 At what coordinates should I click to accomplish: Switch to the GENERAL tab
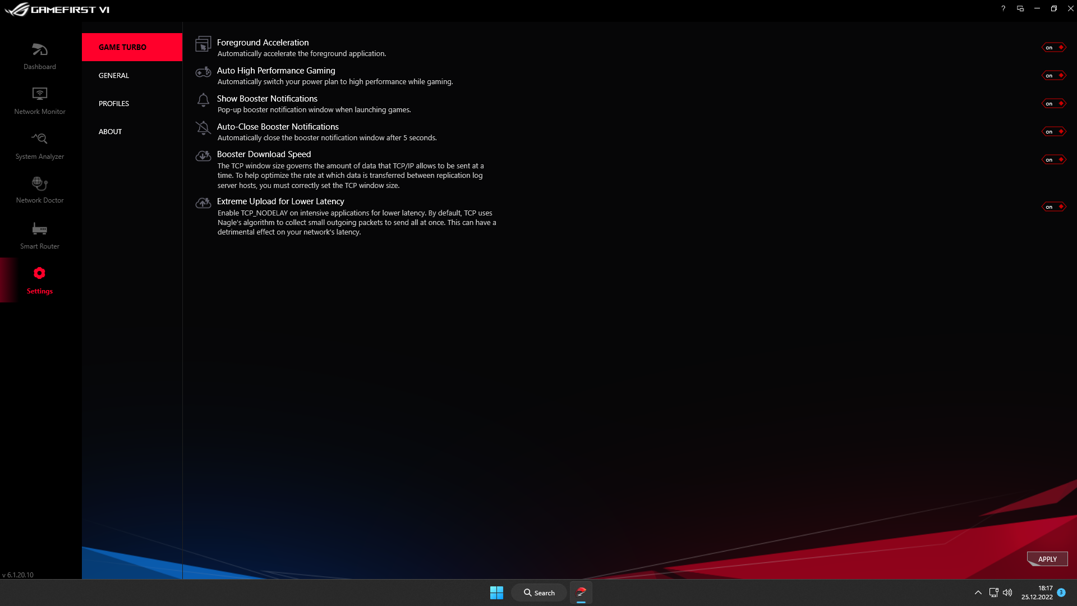(113, 75)
